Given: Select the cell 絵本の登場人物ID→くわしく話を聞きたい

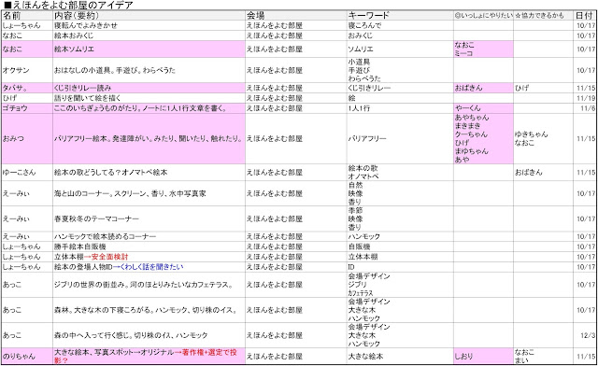Looking at the screenshot, I should tap(149, 267).
